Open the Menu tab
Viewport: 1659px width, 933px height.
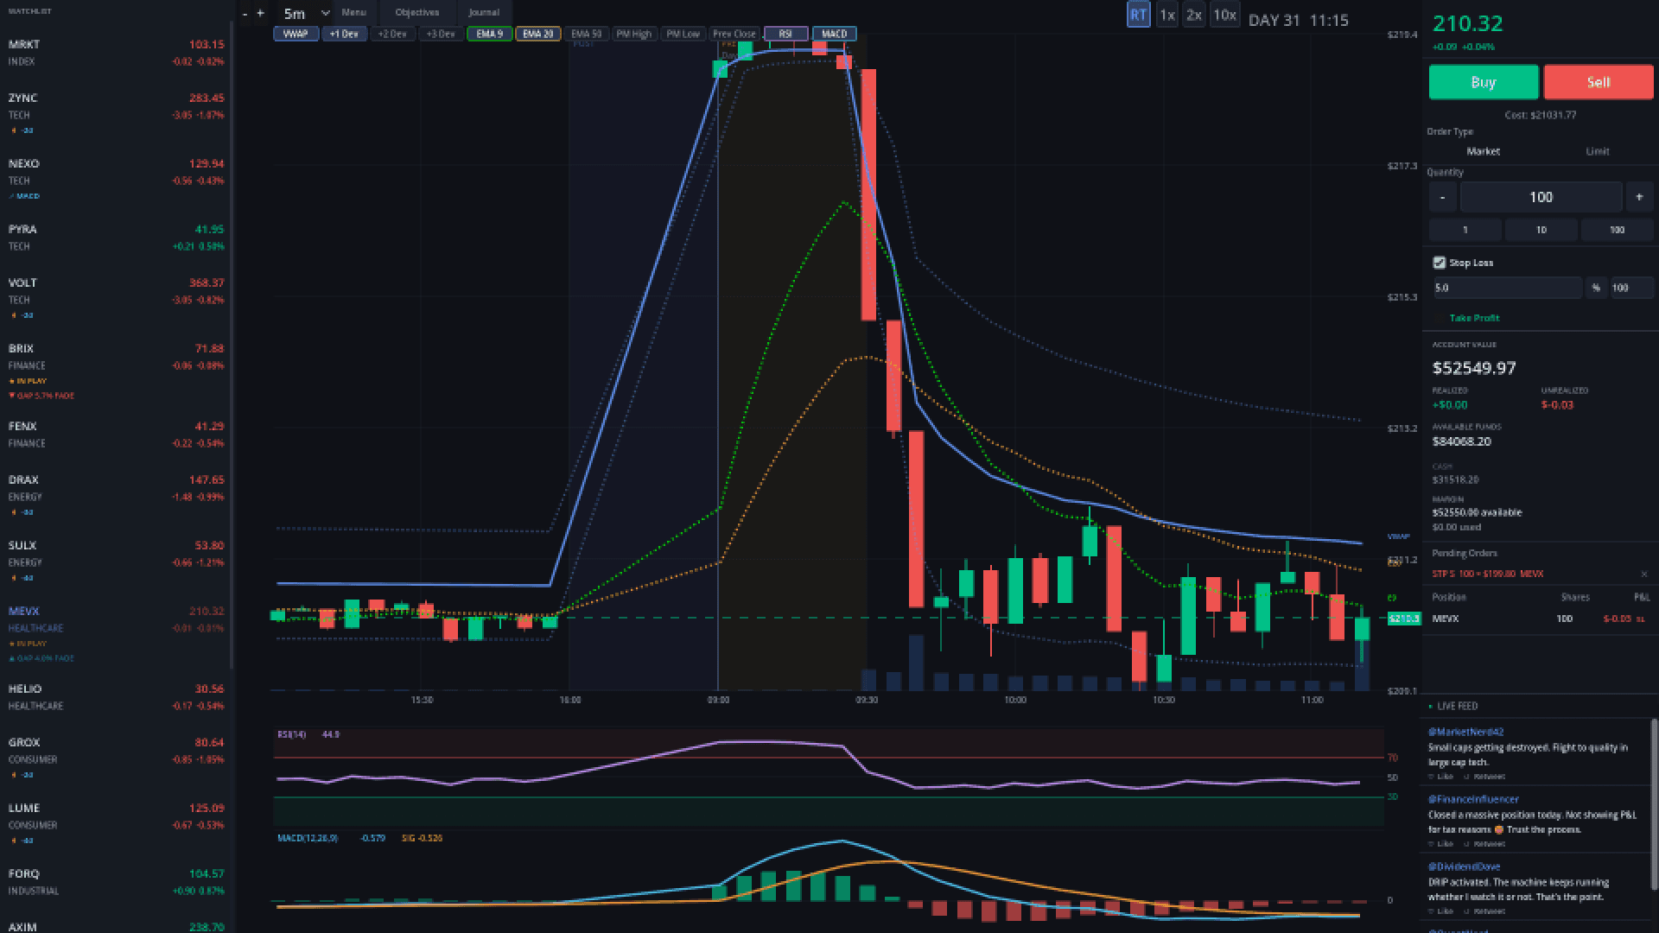point(353,12)
